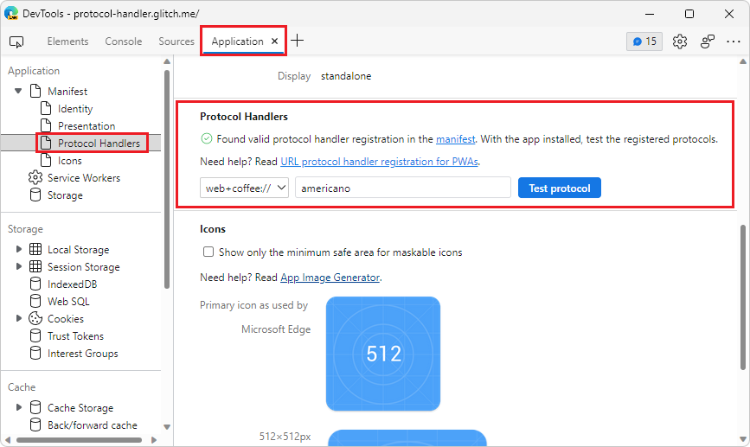Open the web+coffee:// protocol dropdown
The height and width of the screenshot is (447, 750).
pyautogui.click(x=245, y=188)
